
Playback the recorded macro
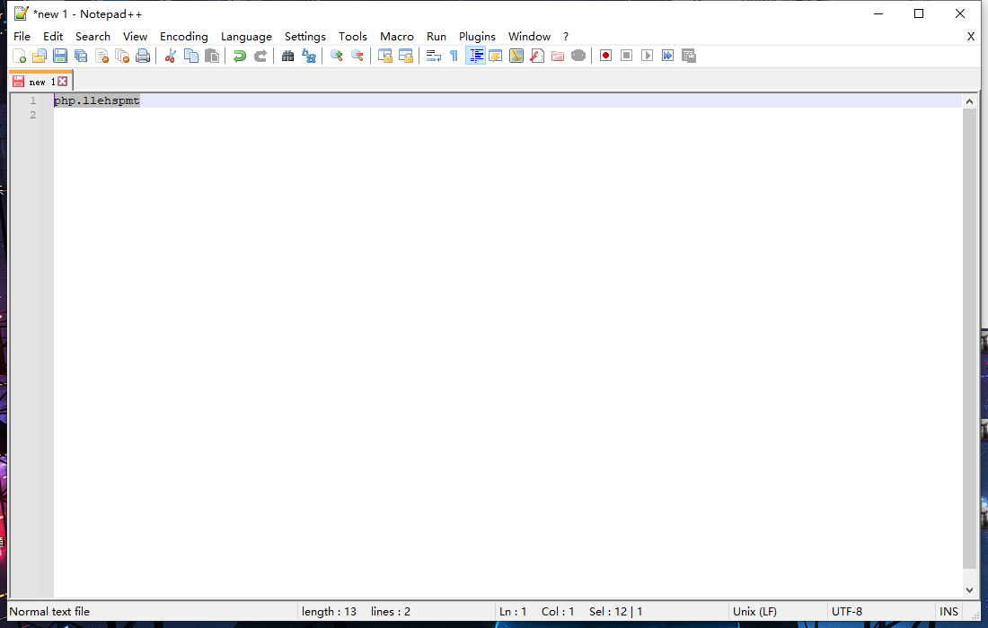[x=647, y=55]
